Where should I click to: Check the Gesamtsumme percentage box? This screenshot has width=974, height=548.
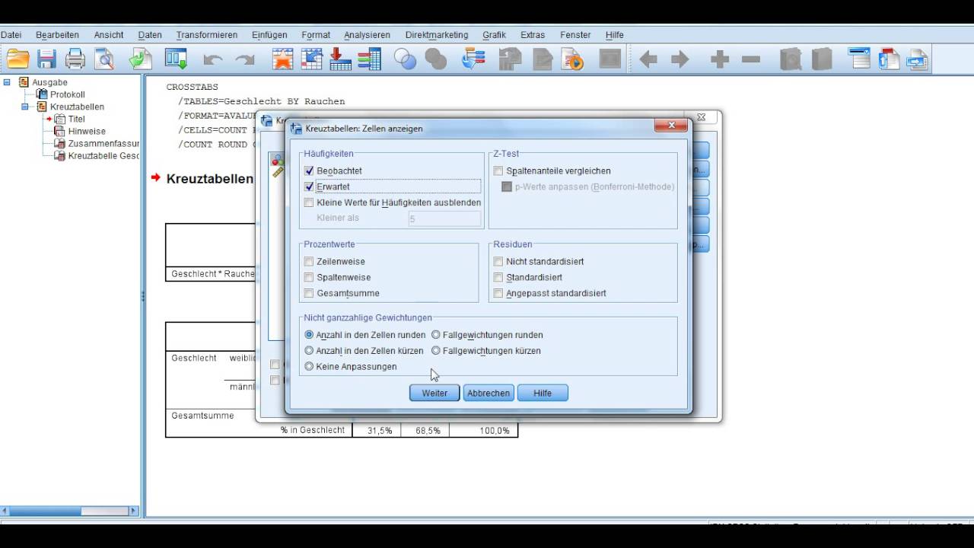click(309, 294)
